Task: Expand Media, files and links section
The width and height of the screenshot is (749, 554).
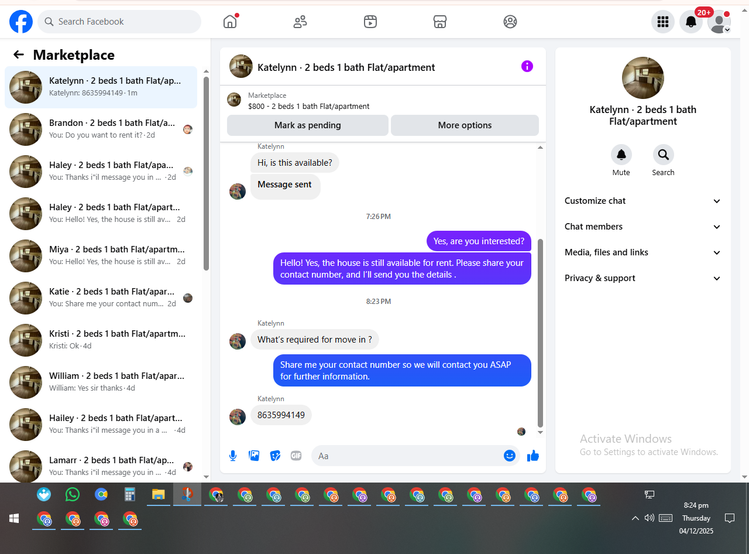Action: pos(643,252)
